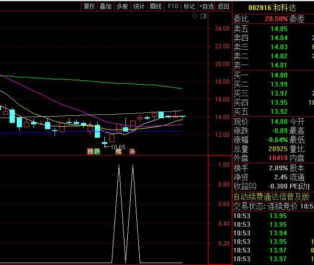Click the 复权 toolbar button

pyautogui.click(x=89, y=6)
